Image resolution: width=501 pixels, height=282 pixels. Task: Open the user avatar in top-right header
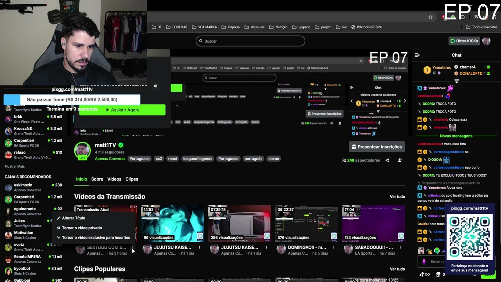coord(486,41)
